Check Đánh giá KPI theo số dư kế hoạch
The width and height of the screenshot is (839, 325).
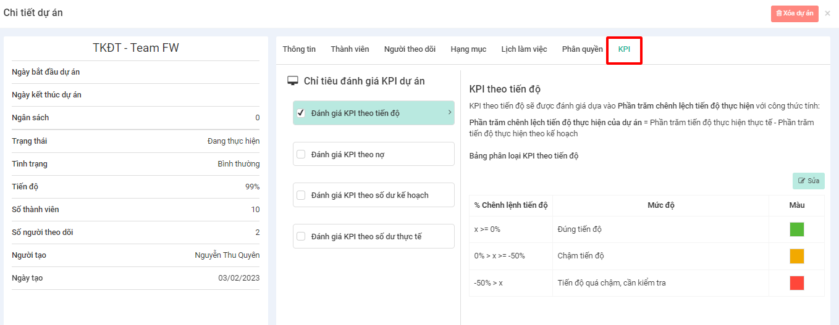tap(301, 195)
